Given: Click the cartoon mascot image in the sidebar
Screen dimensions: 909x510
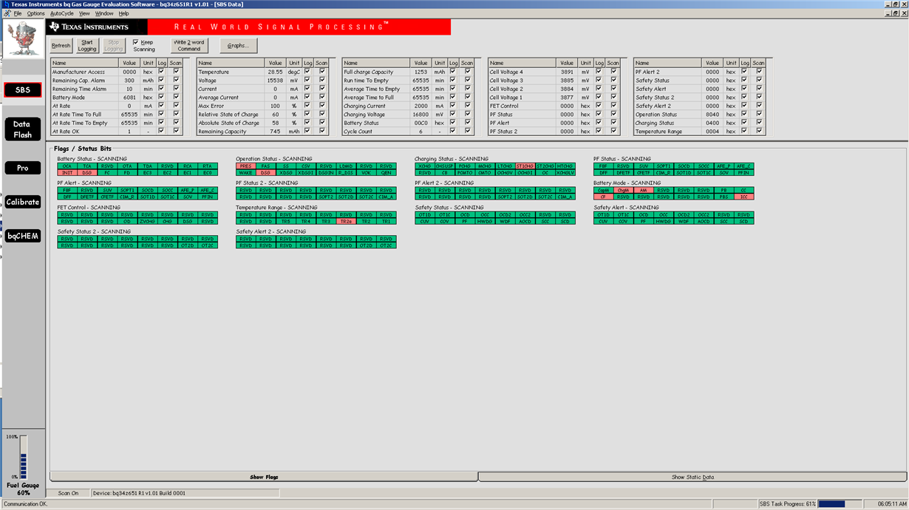Looking at the screenshot, I should [22, 38].
